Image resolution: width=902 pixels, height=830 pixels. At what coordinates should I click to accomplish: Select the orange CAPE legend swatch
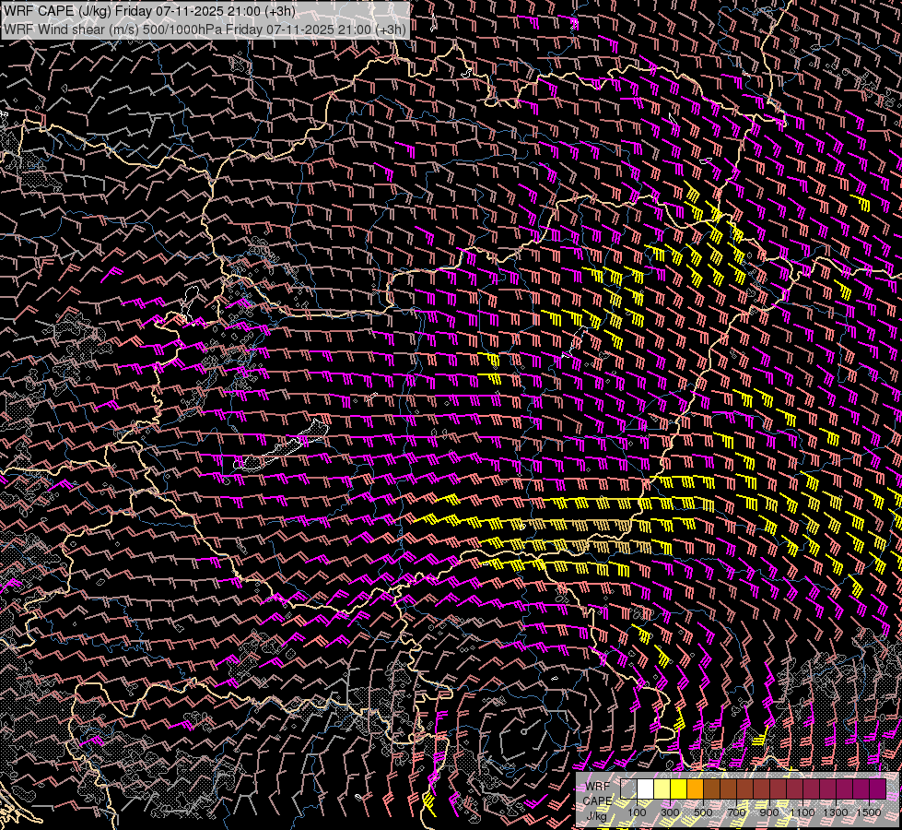[x=695, y=788]
